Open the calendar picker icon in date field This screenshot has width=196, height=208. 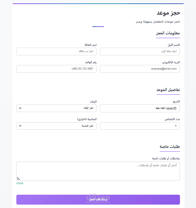coord(175,108)
